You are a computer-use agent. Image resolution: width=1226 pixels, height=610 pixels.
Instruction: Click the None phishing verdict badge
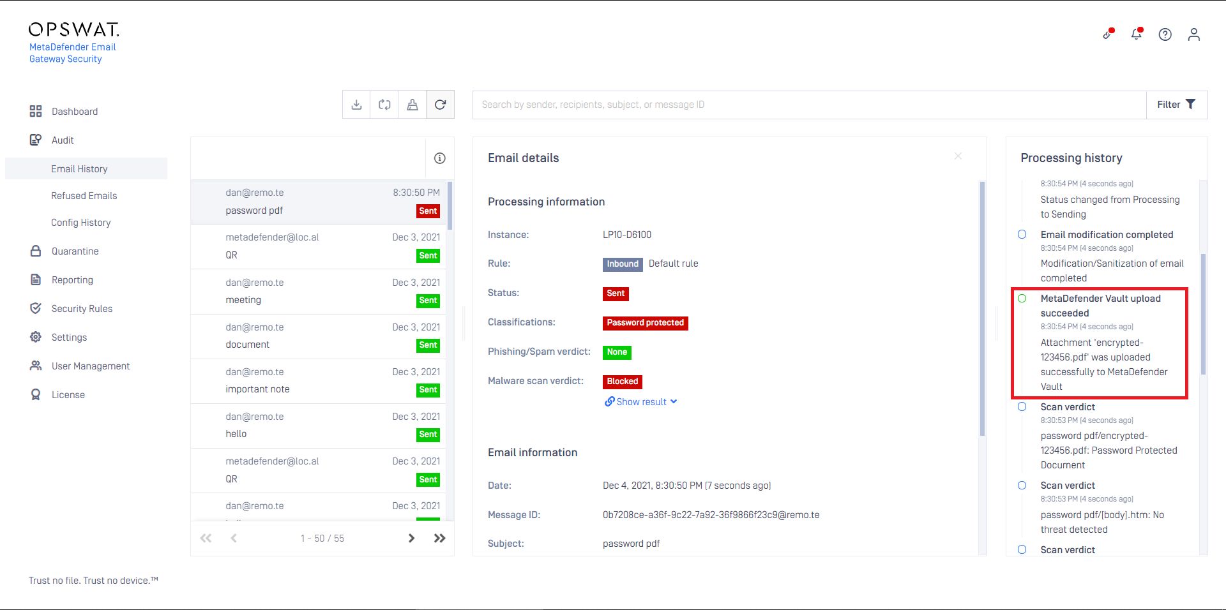617,352
